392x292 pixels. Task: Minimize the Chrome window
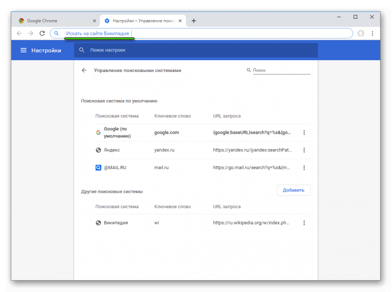point(339,17)
